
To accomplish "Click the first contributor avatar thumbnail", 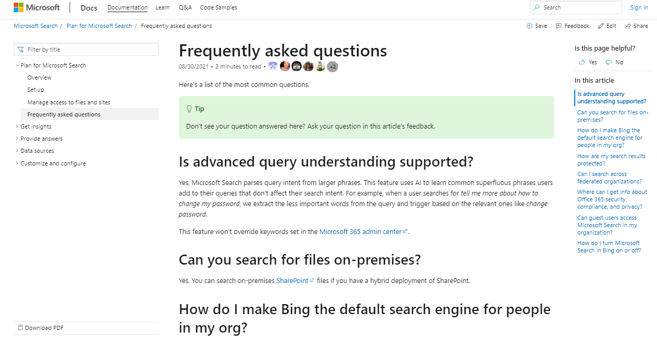I will tap(273, 66).
